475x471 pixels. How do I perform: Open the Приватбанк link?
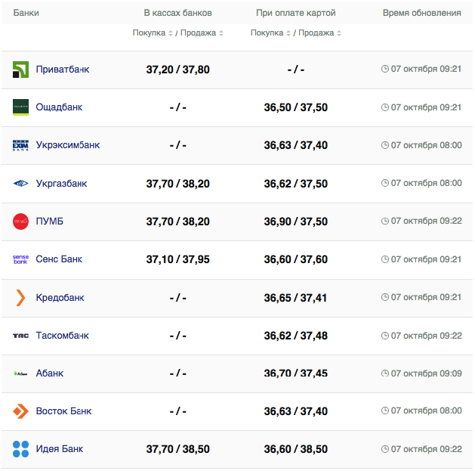[63, 70]
